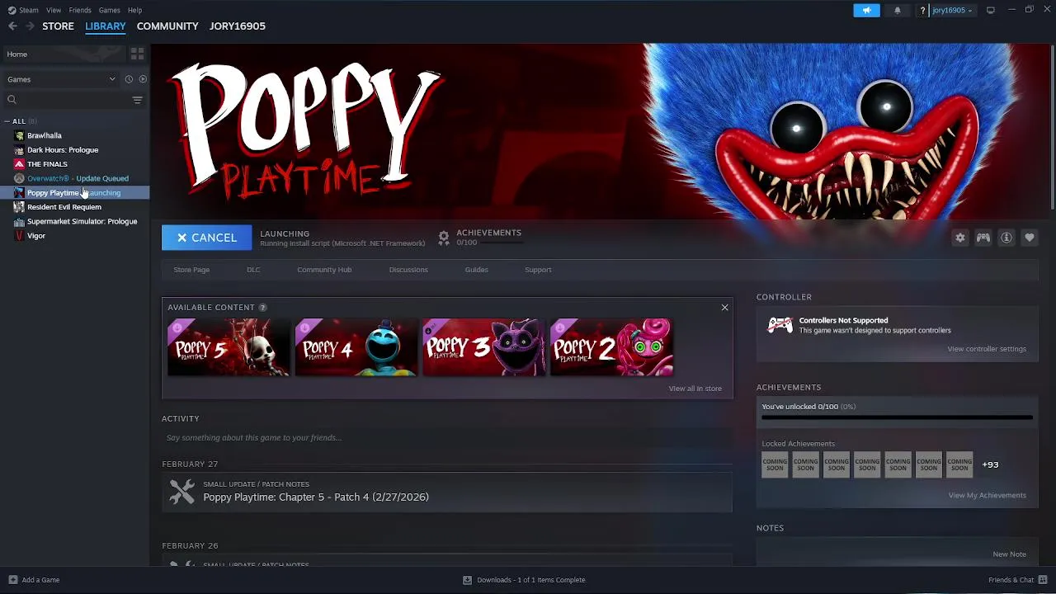Open the View menu

pos(54,10)
